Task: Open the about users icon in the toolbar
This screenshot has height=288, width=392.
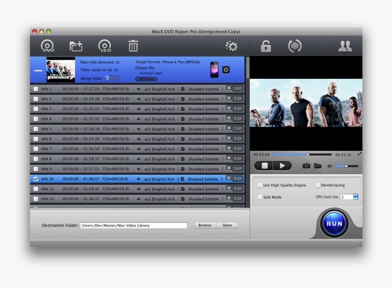Action: 345,46
